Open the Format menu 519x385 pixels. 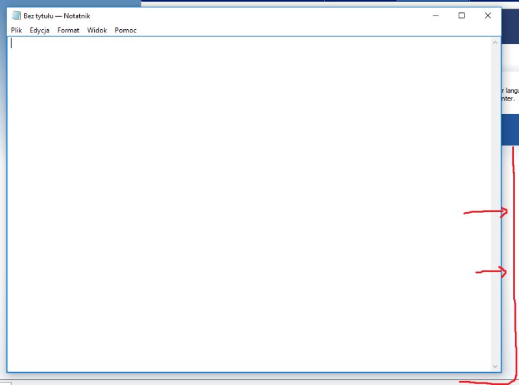[68, 30]
